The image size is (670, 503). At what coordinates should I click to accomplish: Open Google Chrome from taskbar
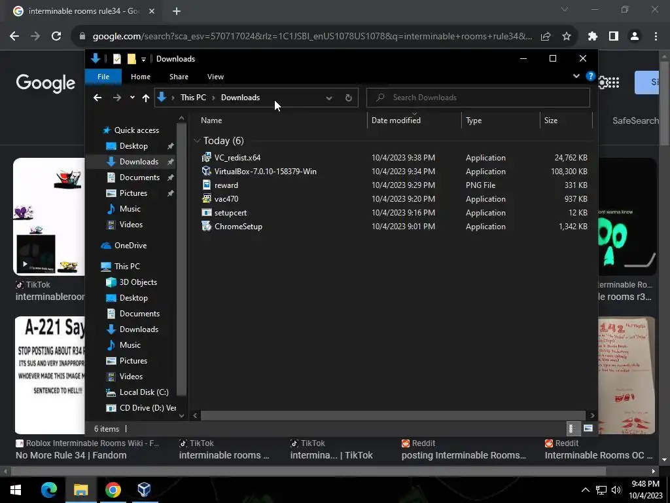click(113, 489)
